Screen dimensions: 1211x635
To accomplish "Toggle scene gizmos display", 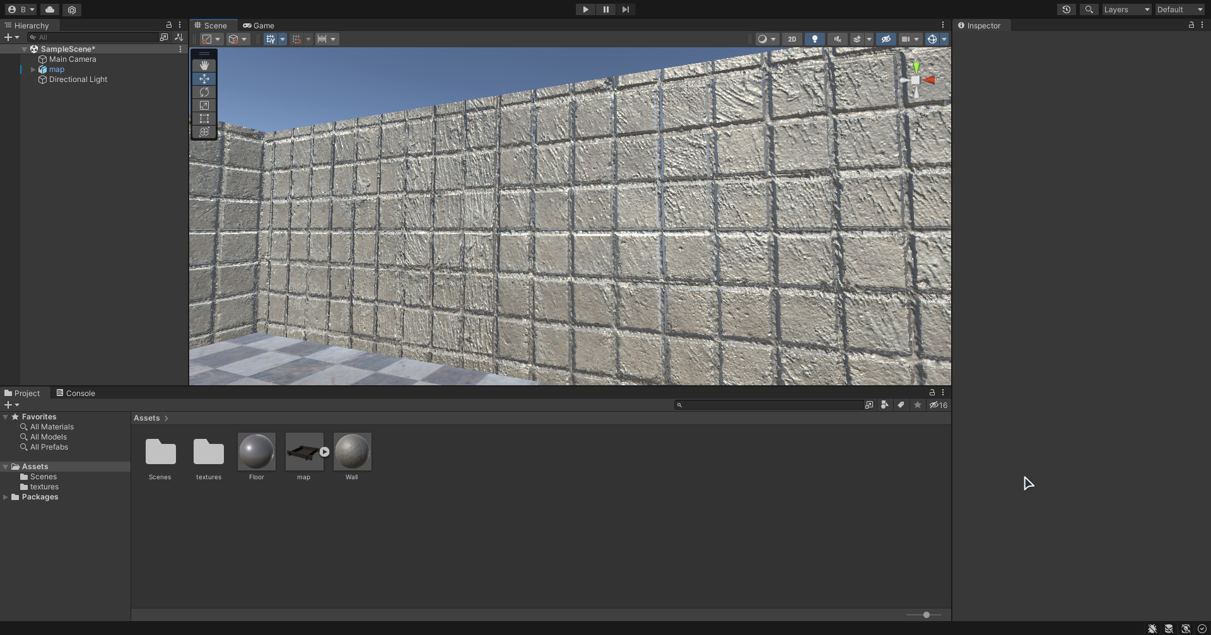I will [x=932, y=39].
